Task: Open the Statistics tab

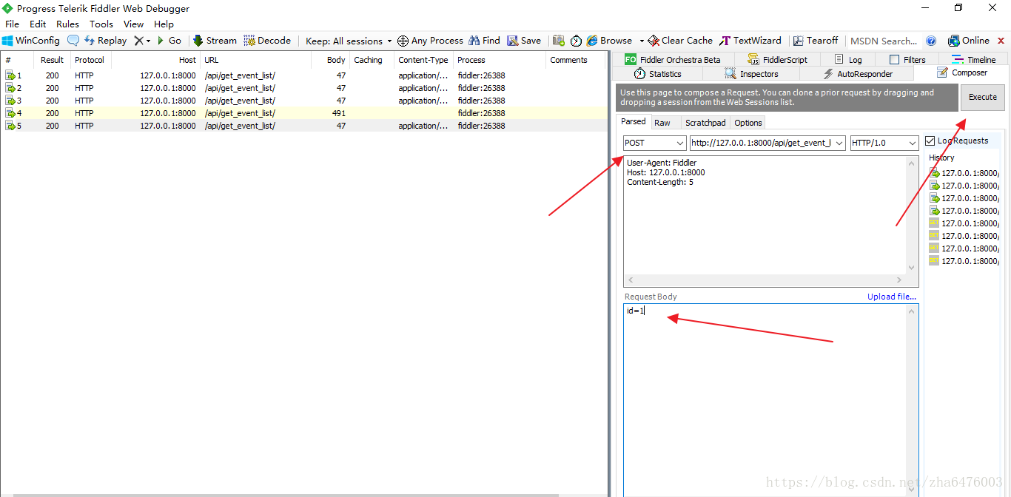Action: coord(658,74)
